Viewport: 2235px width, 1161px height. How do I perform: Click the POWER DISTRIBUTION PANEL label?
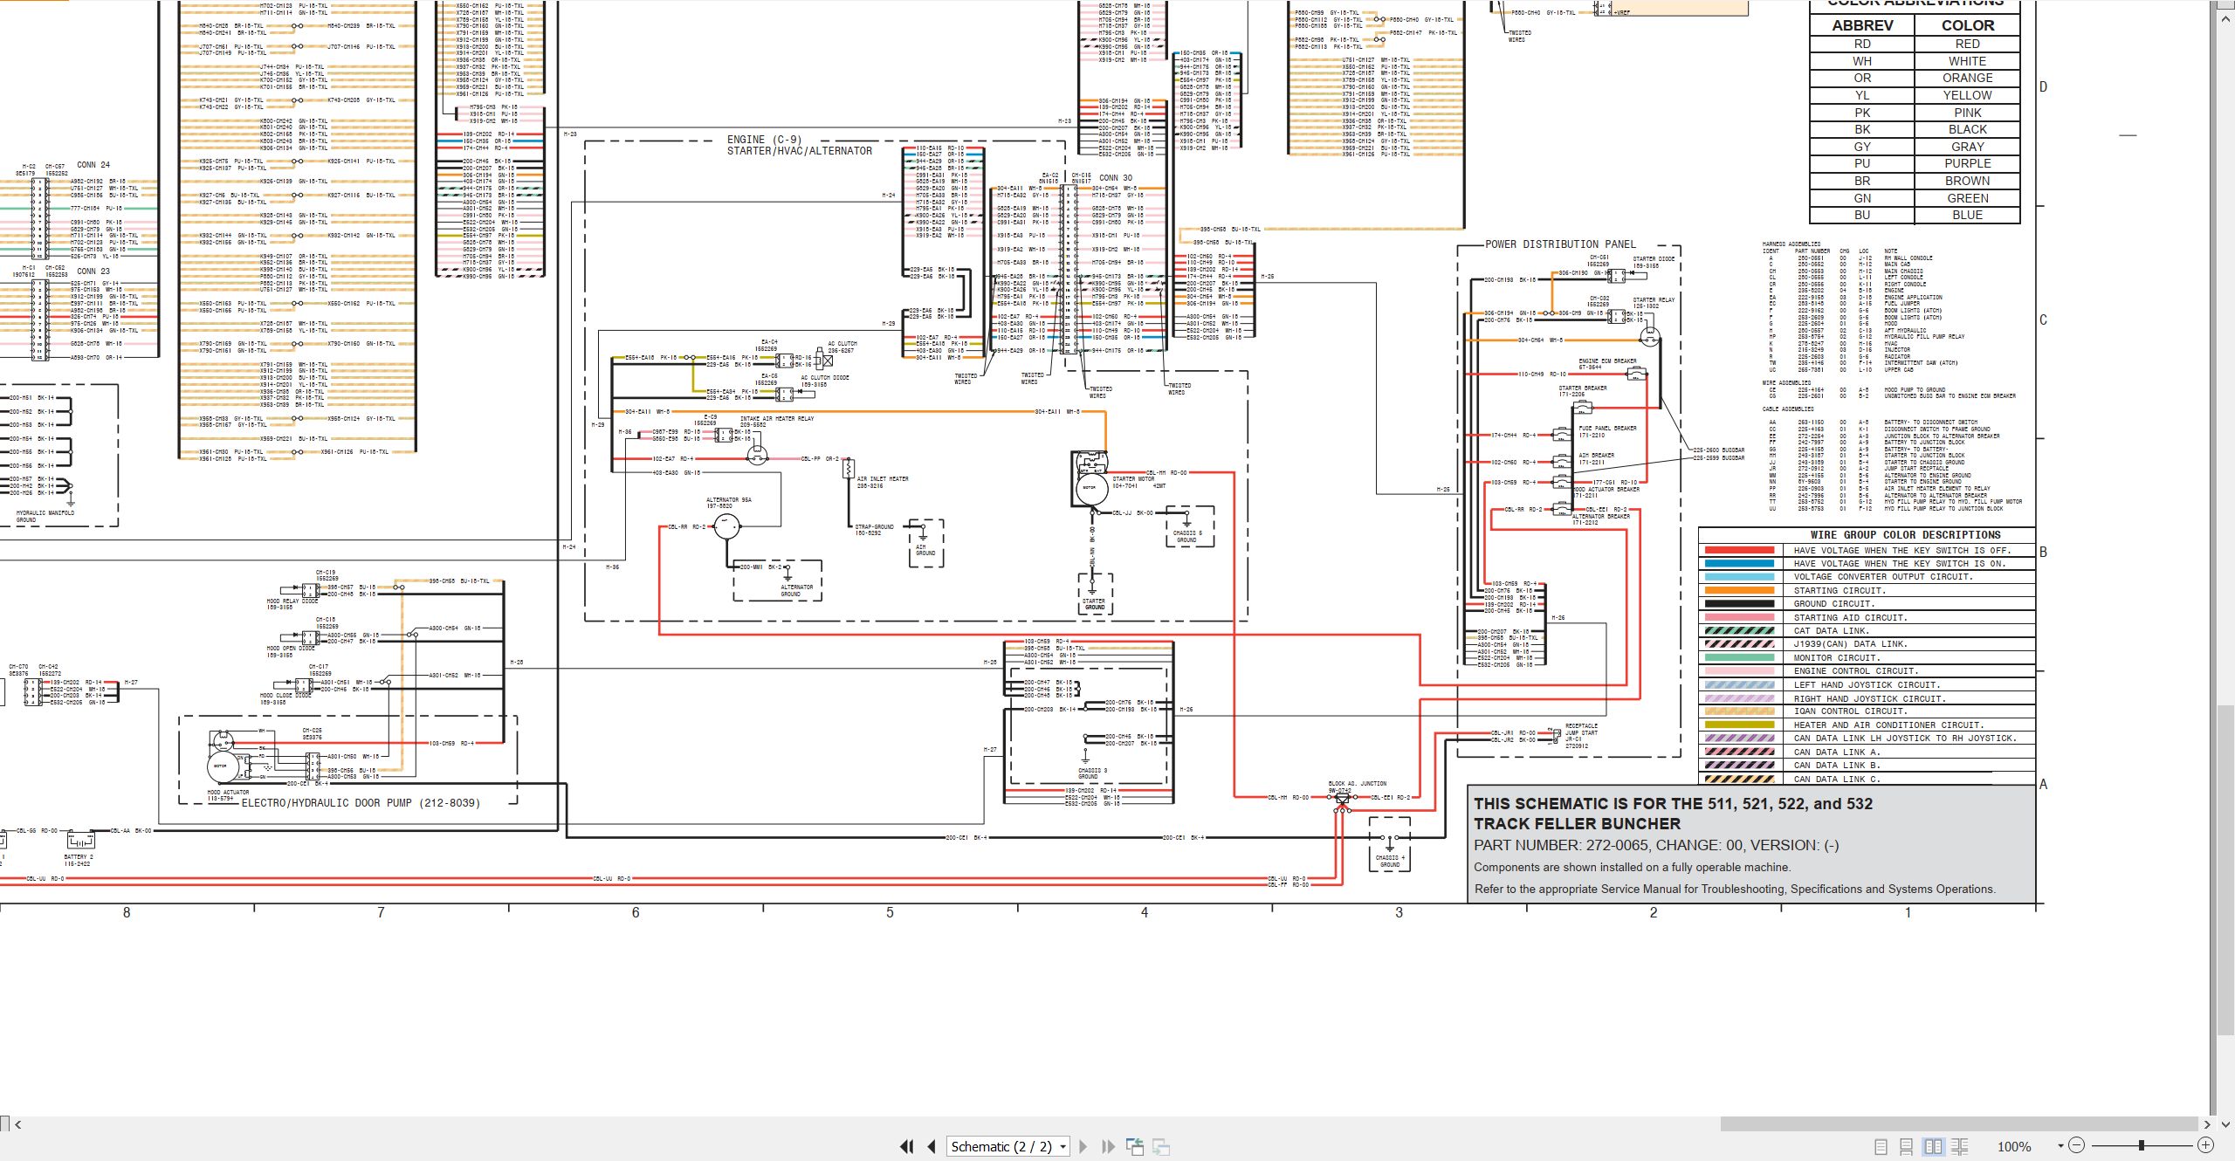pyautogui.click(x=1560, y=244)
